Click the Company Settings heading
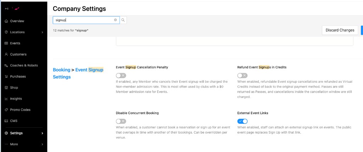 tap(79, 9)
